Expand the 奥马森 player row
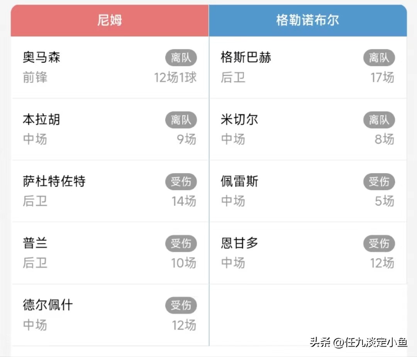Viewport: 417px width, 357px height. click(x=109, y=67)
